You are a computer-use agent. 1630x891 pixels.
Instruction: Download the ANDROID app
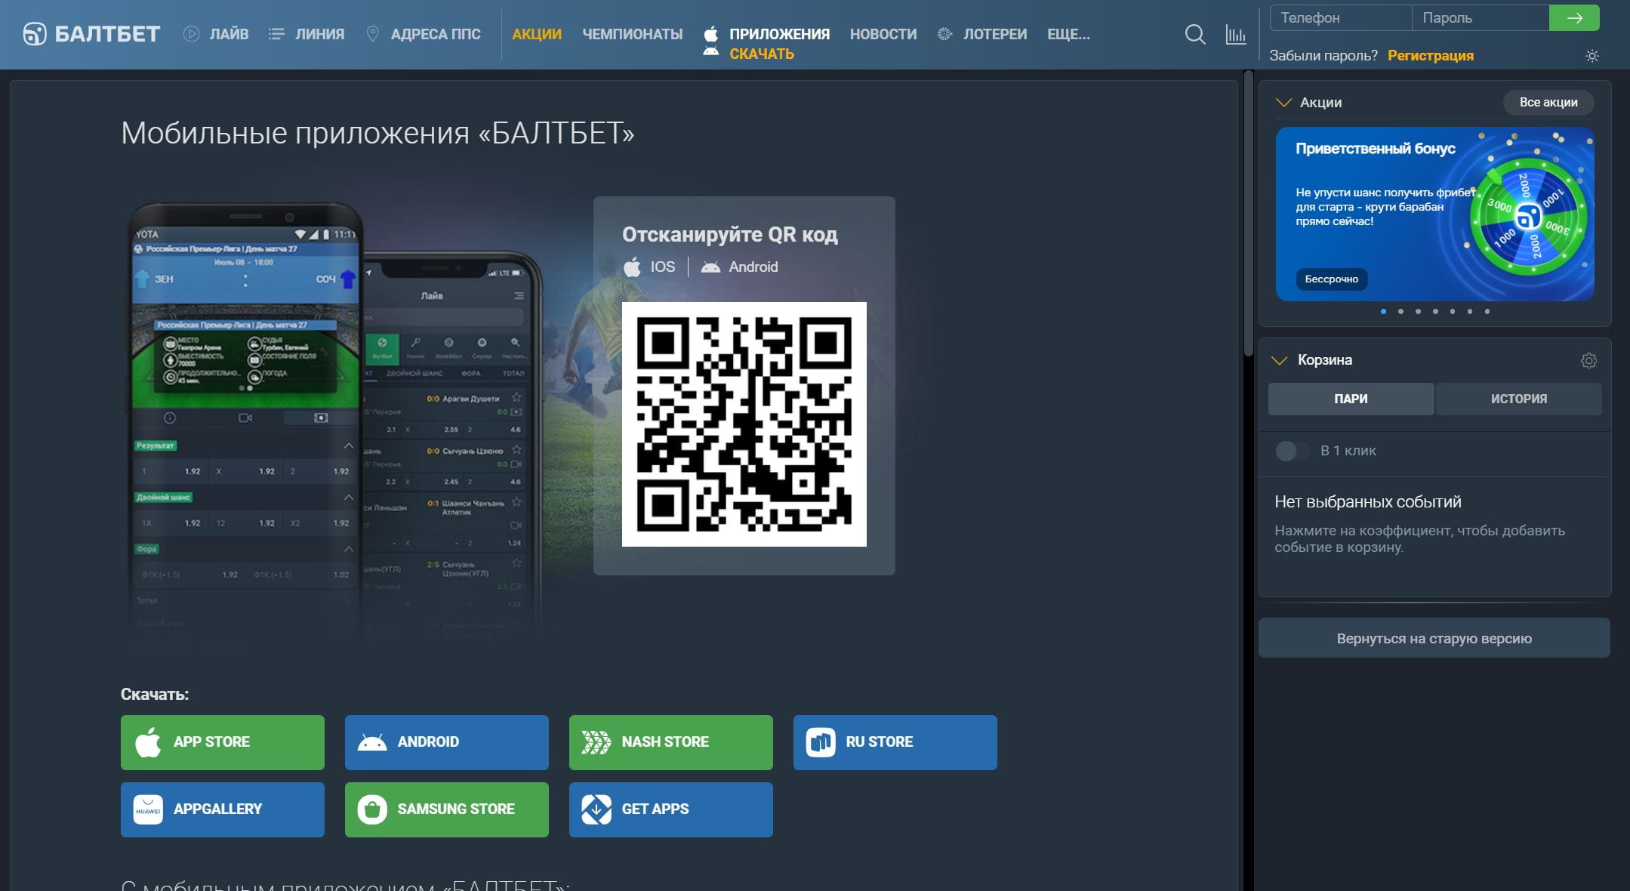(447, 742)
